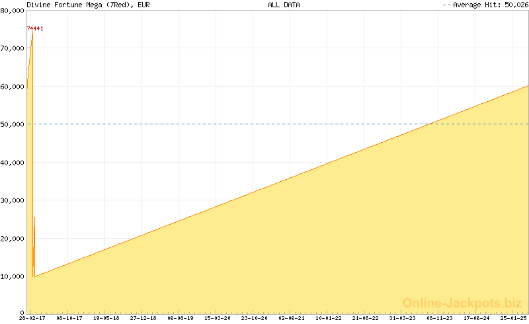Click the 30,000 y-axis label
529x324 pixels.
pyautogui.click(x=13, y=200)
